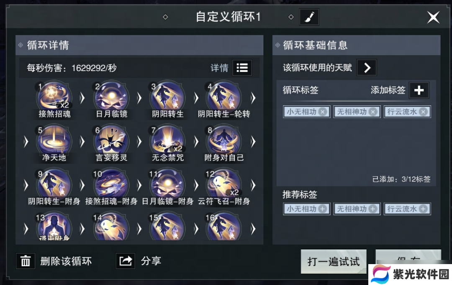The width and height of the screenshot is (452, 285).
Task: Choose the 净天地 skill icon
Action: [x=54, y=141]
